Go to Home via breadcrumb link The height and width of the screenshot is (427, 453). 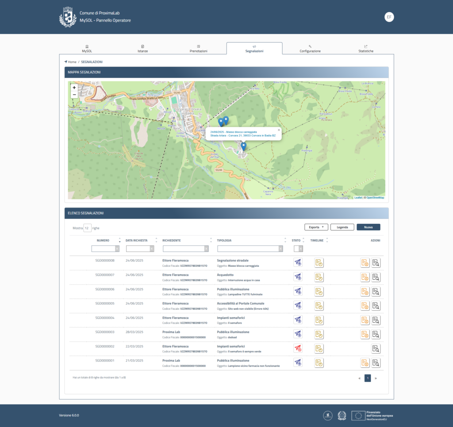pyautogui.click(x=72, y=62)
